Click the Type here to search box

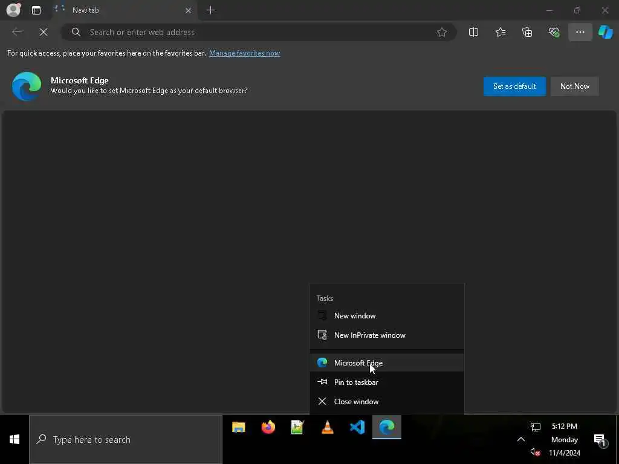pos(126,439)
